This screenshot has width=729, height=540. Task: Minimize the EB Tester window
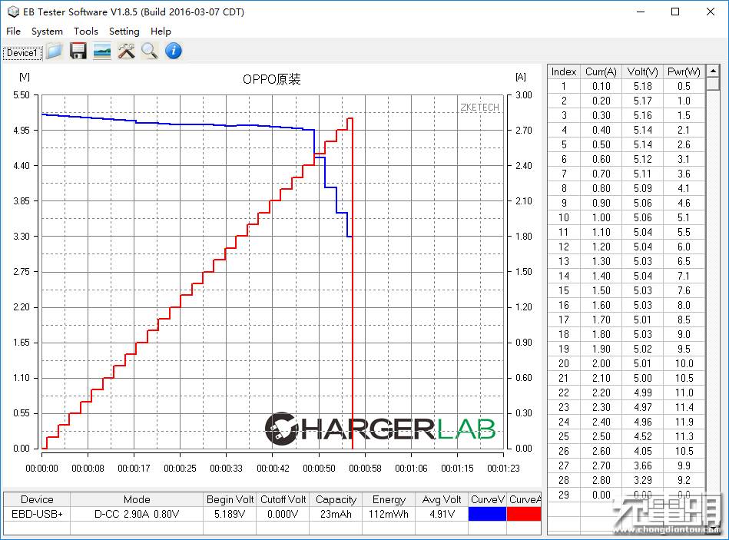[x=641, y=12]
